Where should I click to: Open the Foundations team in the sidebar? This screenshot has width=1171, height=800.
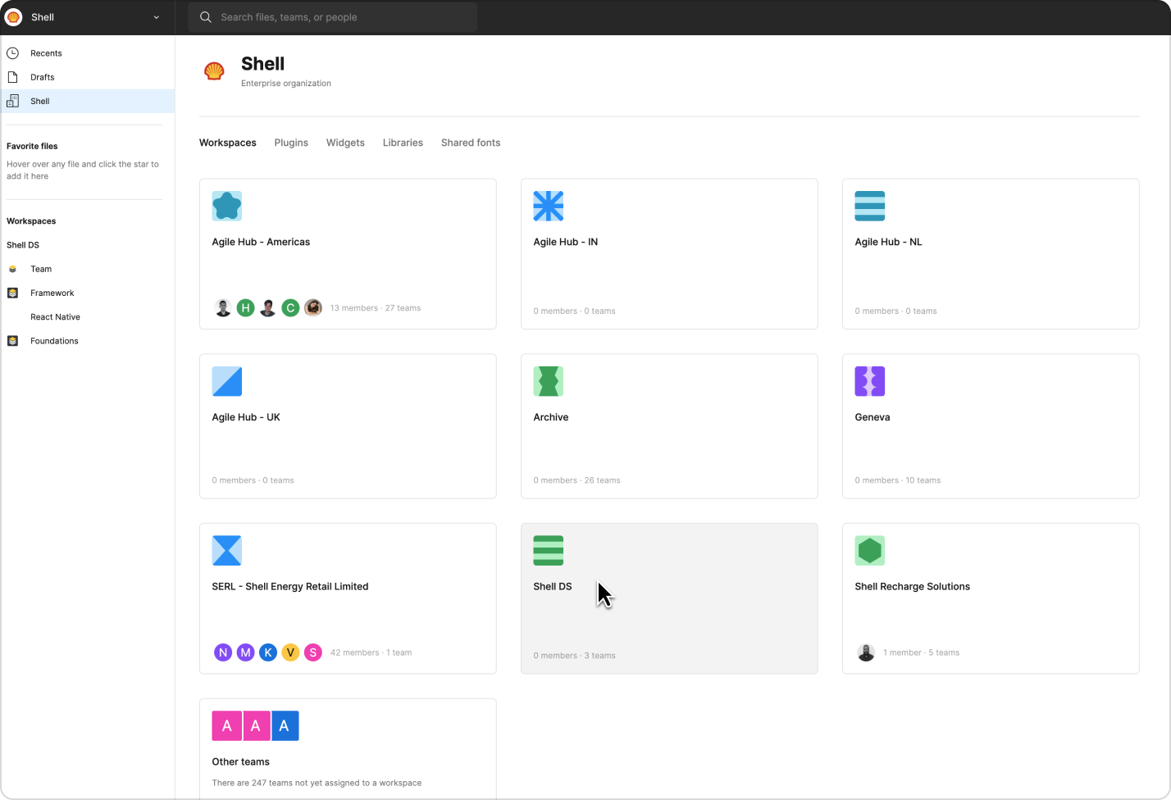click(54, 341)
